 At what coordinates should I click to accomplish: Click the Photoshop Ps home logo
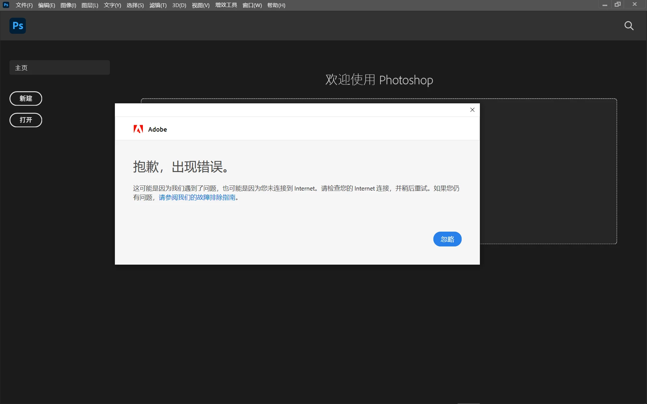coord(18,26)
